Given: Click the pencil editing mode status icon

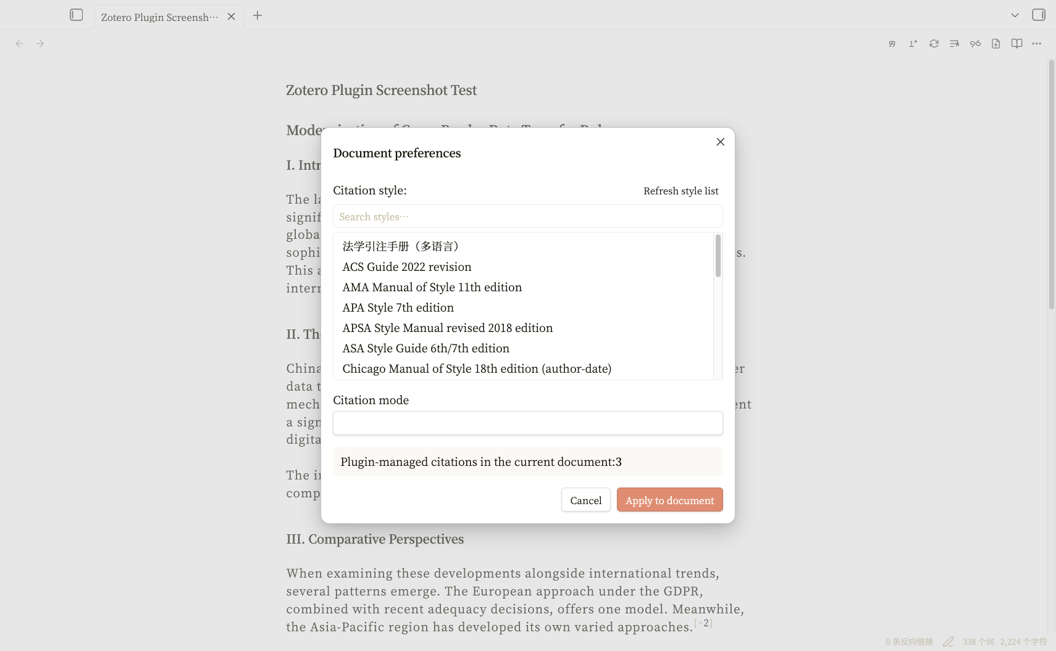Looking at the screenshot, I should (x=949, y=642).
